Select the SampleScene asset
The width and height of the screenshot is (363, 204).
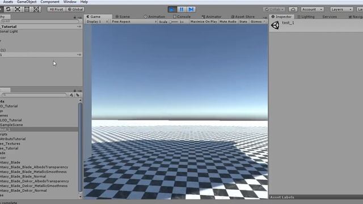click(x=11, y=125)
